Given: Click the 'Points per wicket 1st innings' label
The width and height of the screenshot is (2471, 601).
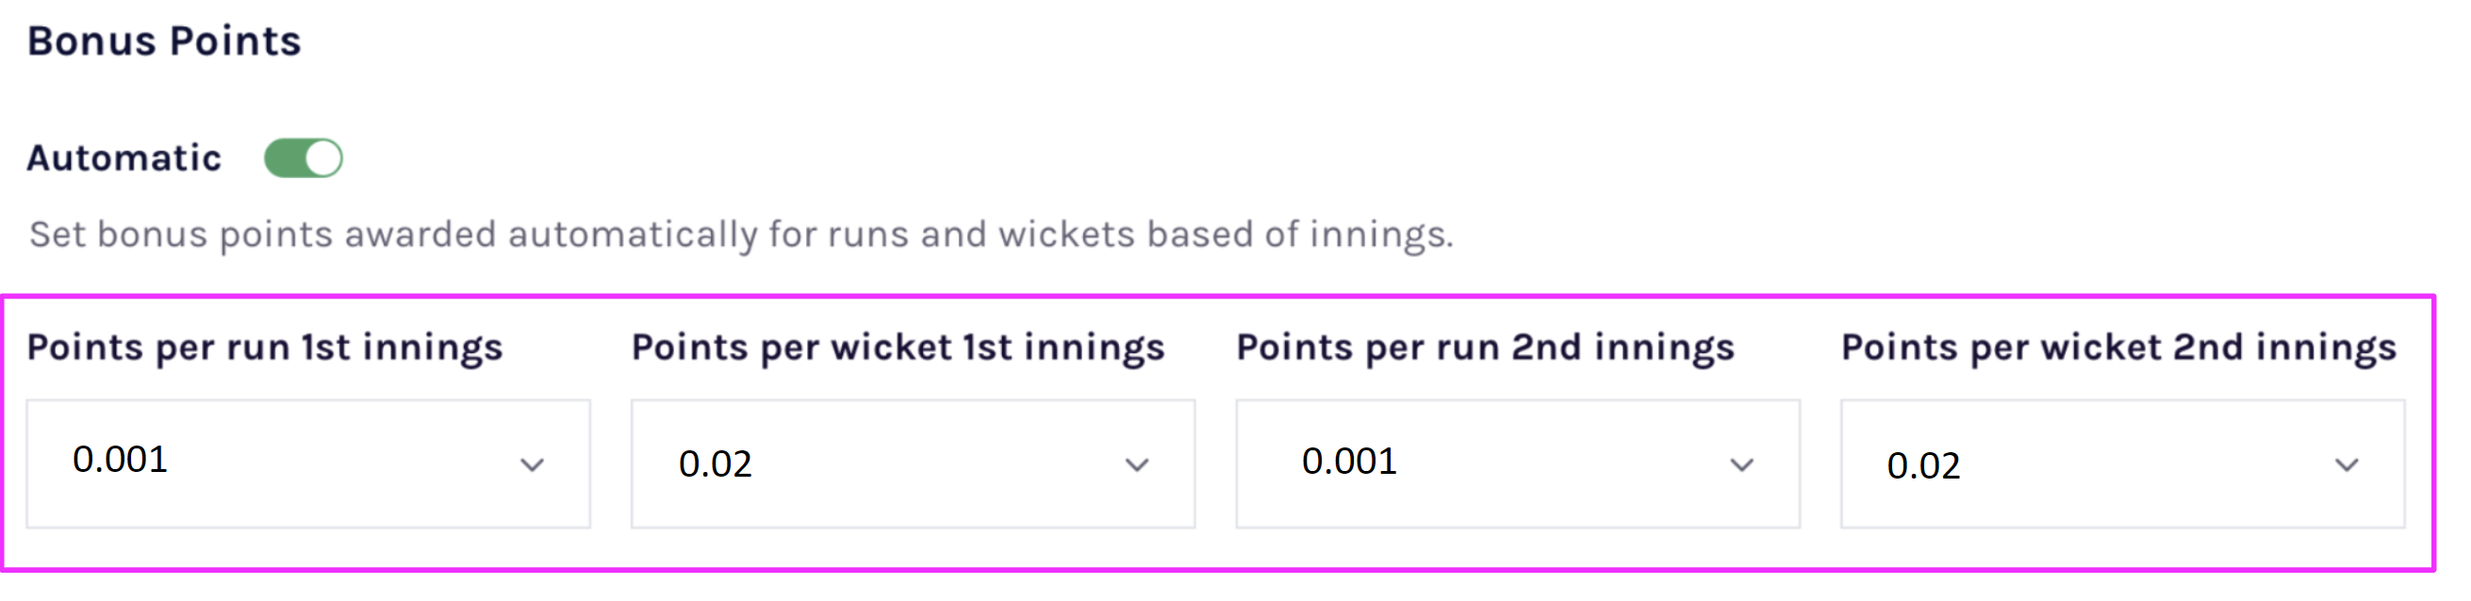Looking at the screenshot, I should click(x=898, y=347).
